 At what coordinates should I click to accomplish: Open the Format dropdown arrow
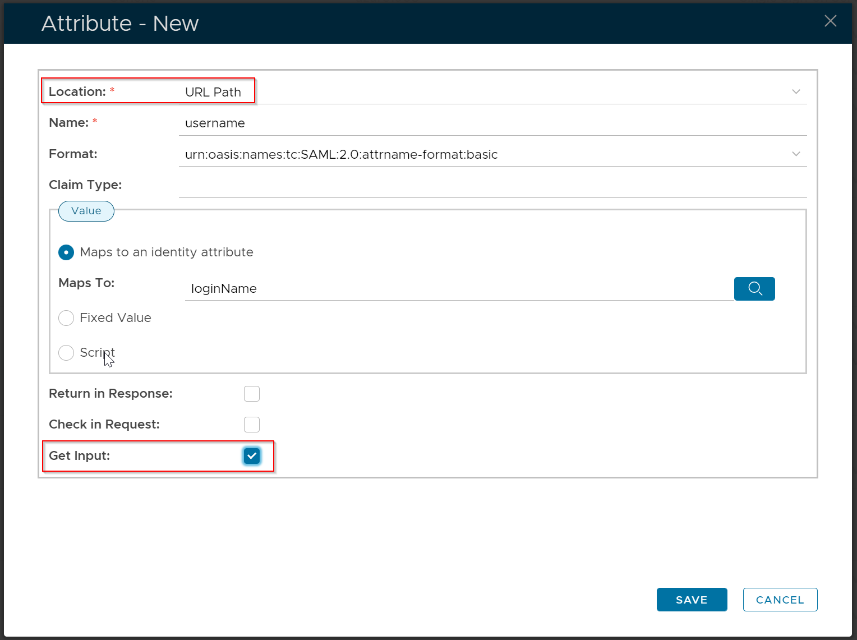[x=796, y=154]
